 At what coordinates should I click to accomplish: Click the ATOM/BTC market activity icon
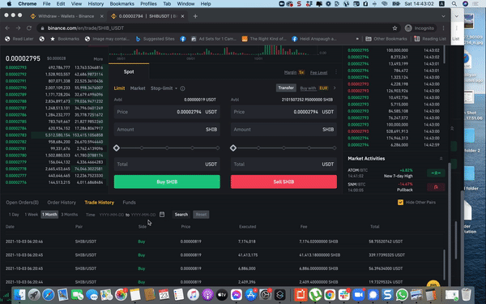(436, 173)
